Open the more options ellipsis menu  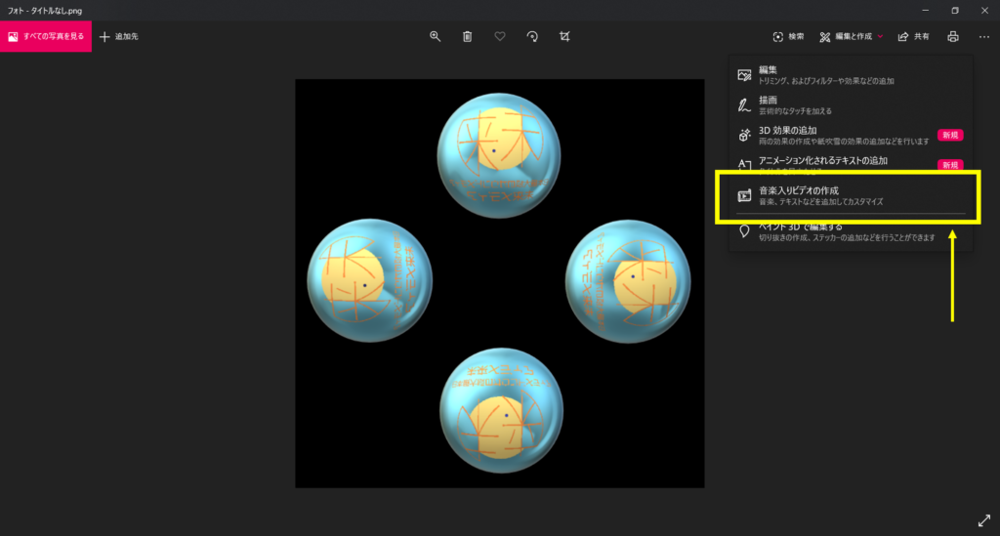[x=984, y=36]
